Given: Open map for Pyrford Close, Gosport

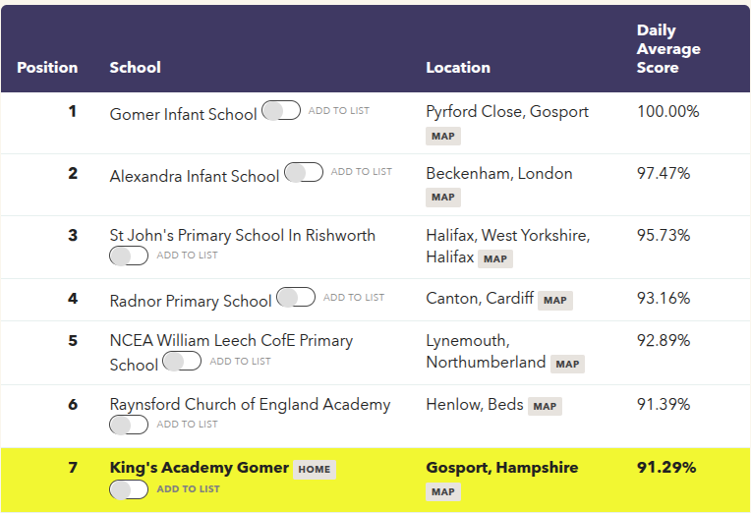Looking at the screenshot, I should [x=443, y=136].
